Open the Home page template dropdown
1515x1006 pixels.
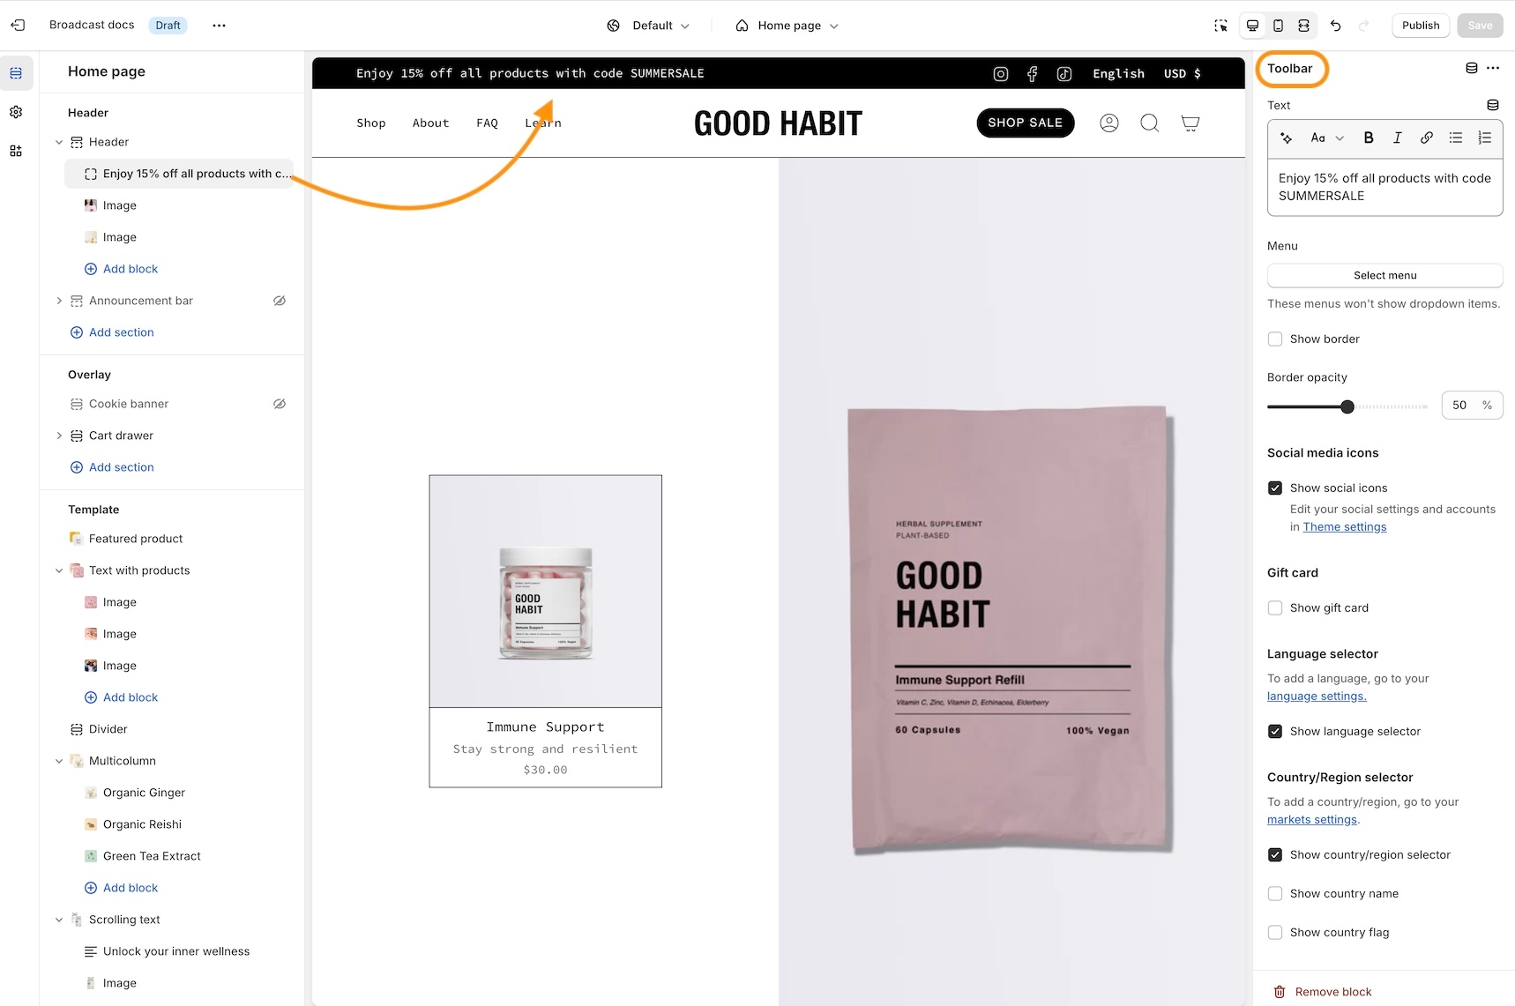(787, 26)
